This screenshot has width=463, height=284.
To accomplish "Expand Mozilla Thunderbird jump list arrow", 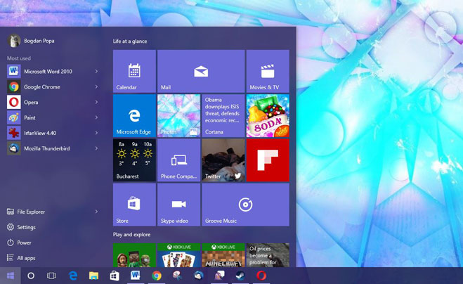I will click(x=96, y=148).
